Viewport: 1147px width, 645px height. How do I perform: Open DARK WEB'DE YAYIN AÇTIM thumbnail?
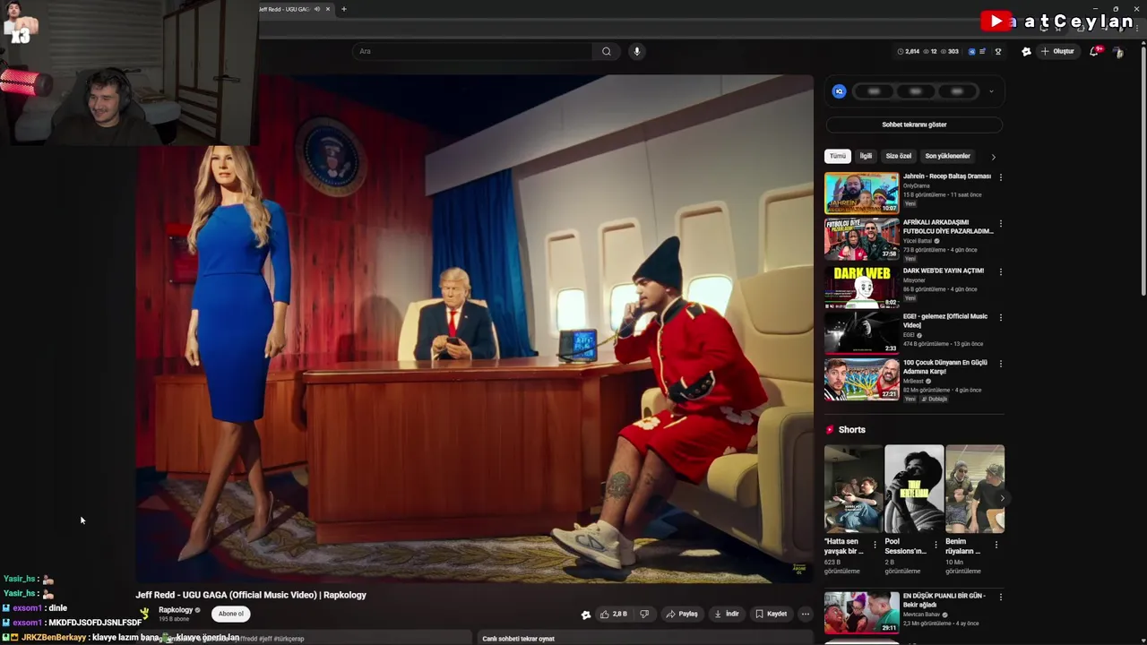861,286
